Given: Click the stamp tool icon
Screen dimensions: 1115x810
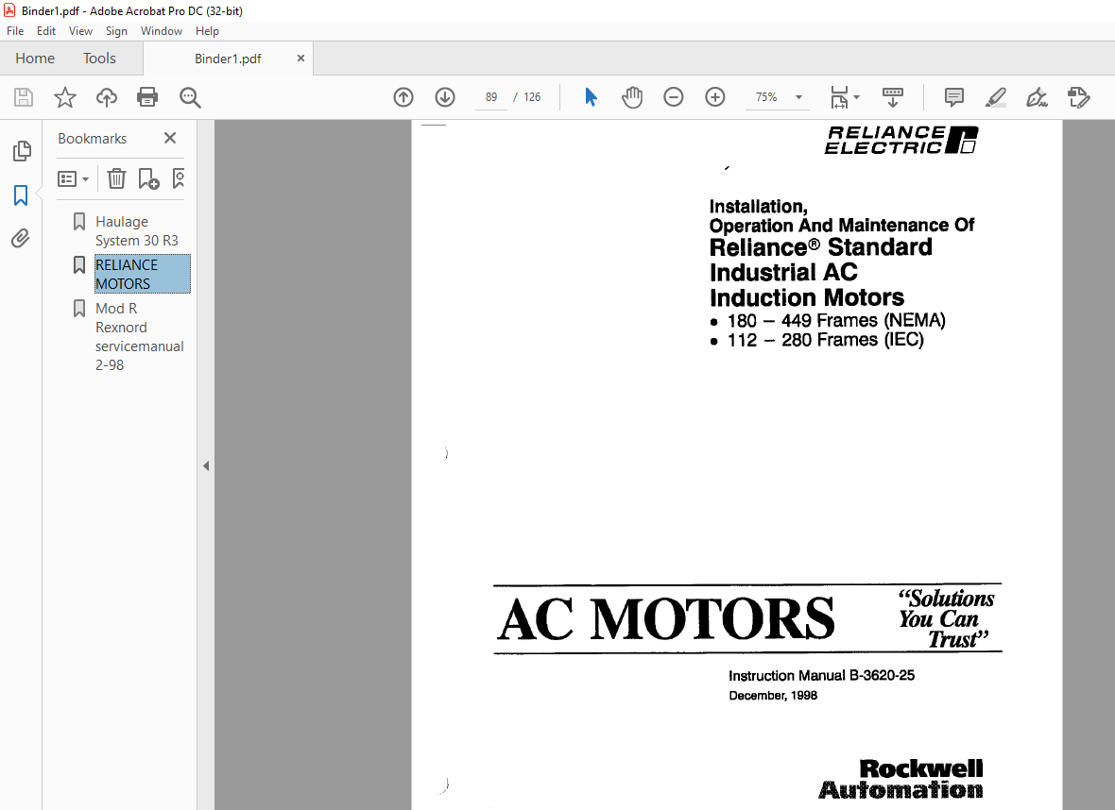Looking at the screenshot, I should click(1079, 97).
